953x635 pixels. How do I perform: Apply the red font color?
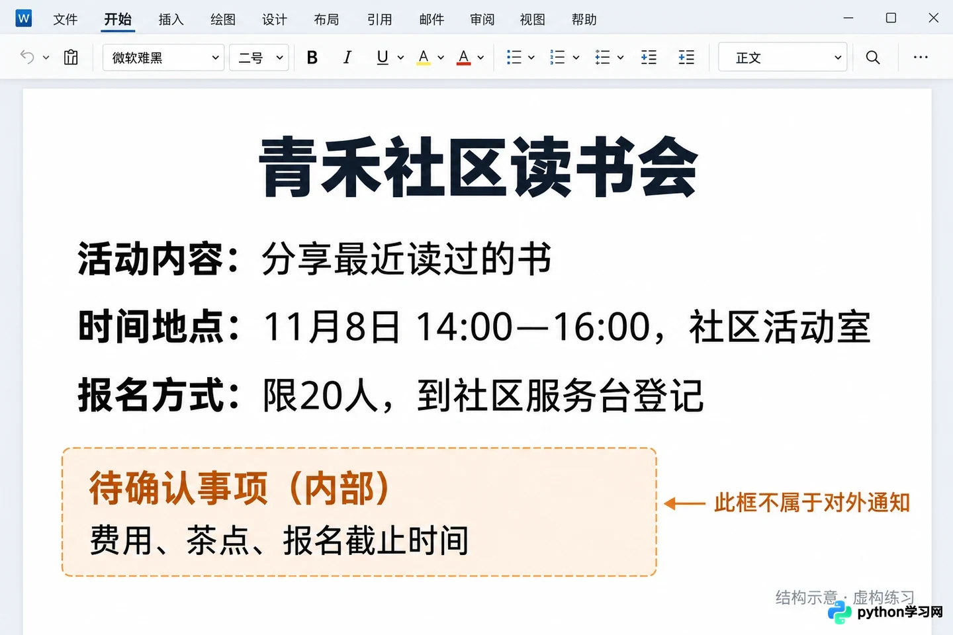pos(464,58)
